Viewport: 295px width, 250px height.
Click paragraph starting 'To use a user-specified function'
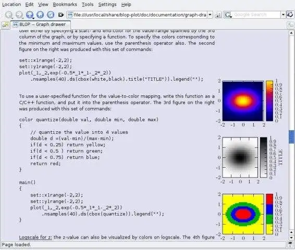pos(117,103)
